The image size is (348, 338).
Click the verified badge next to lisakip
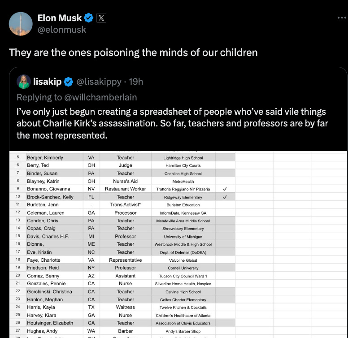68,82
